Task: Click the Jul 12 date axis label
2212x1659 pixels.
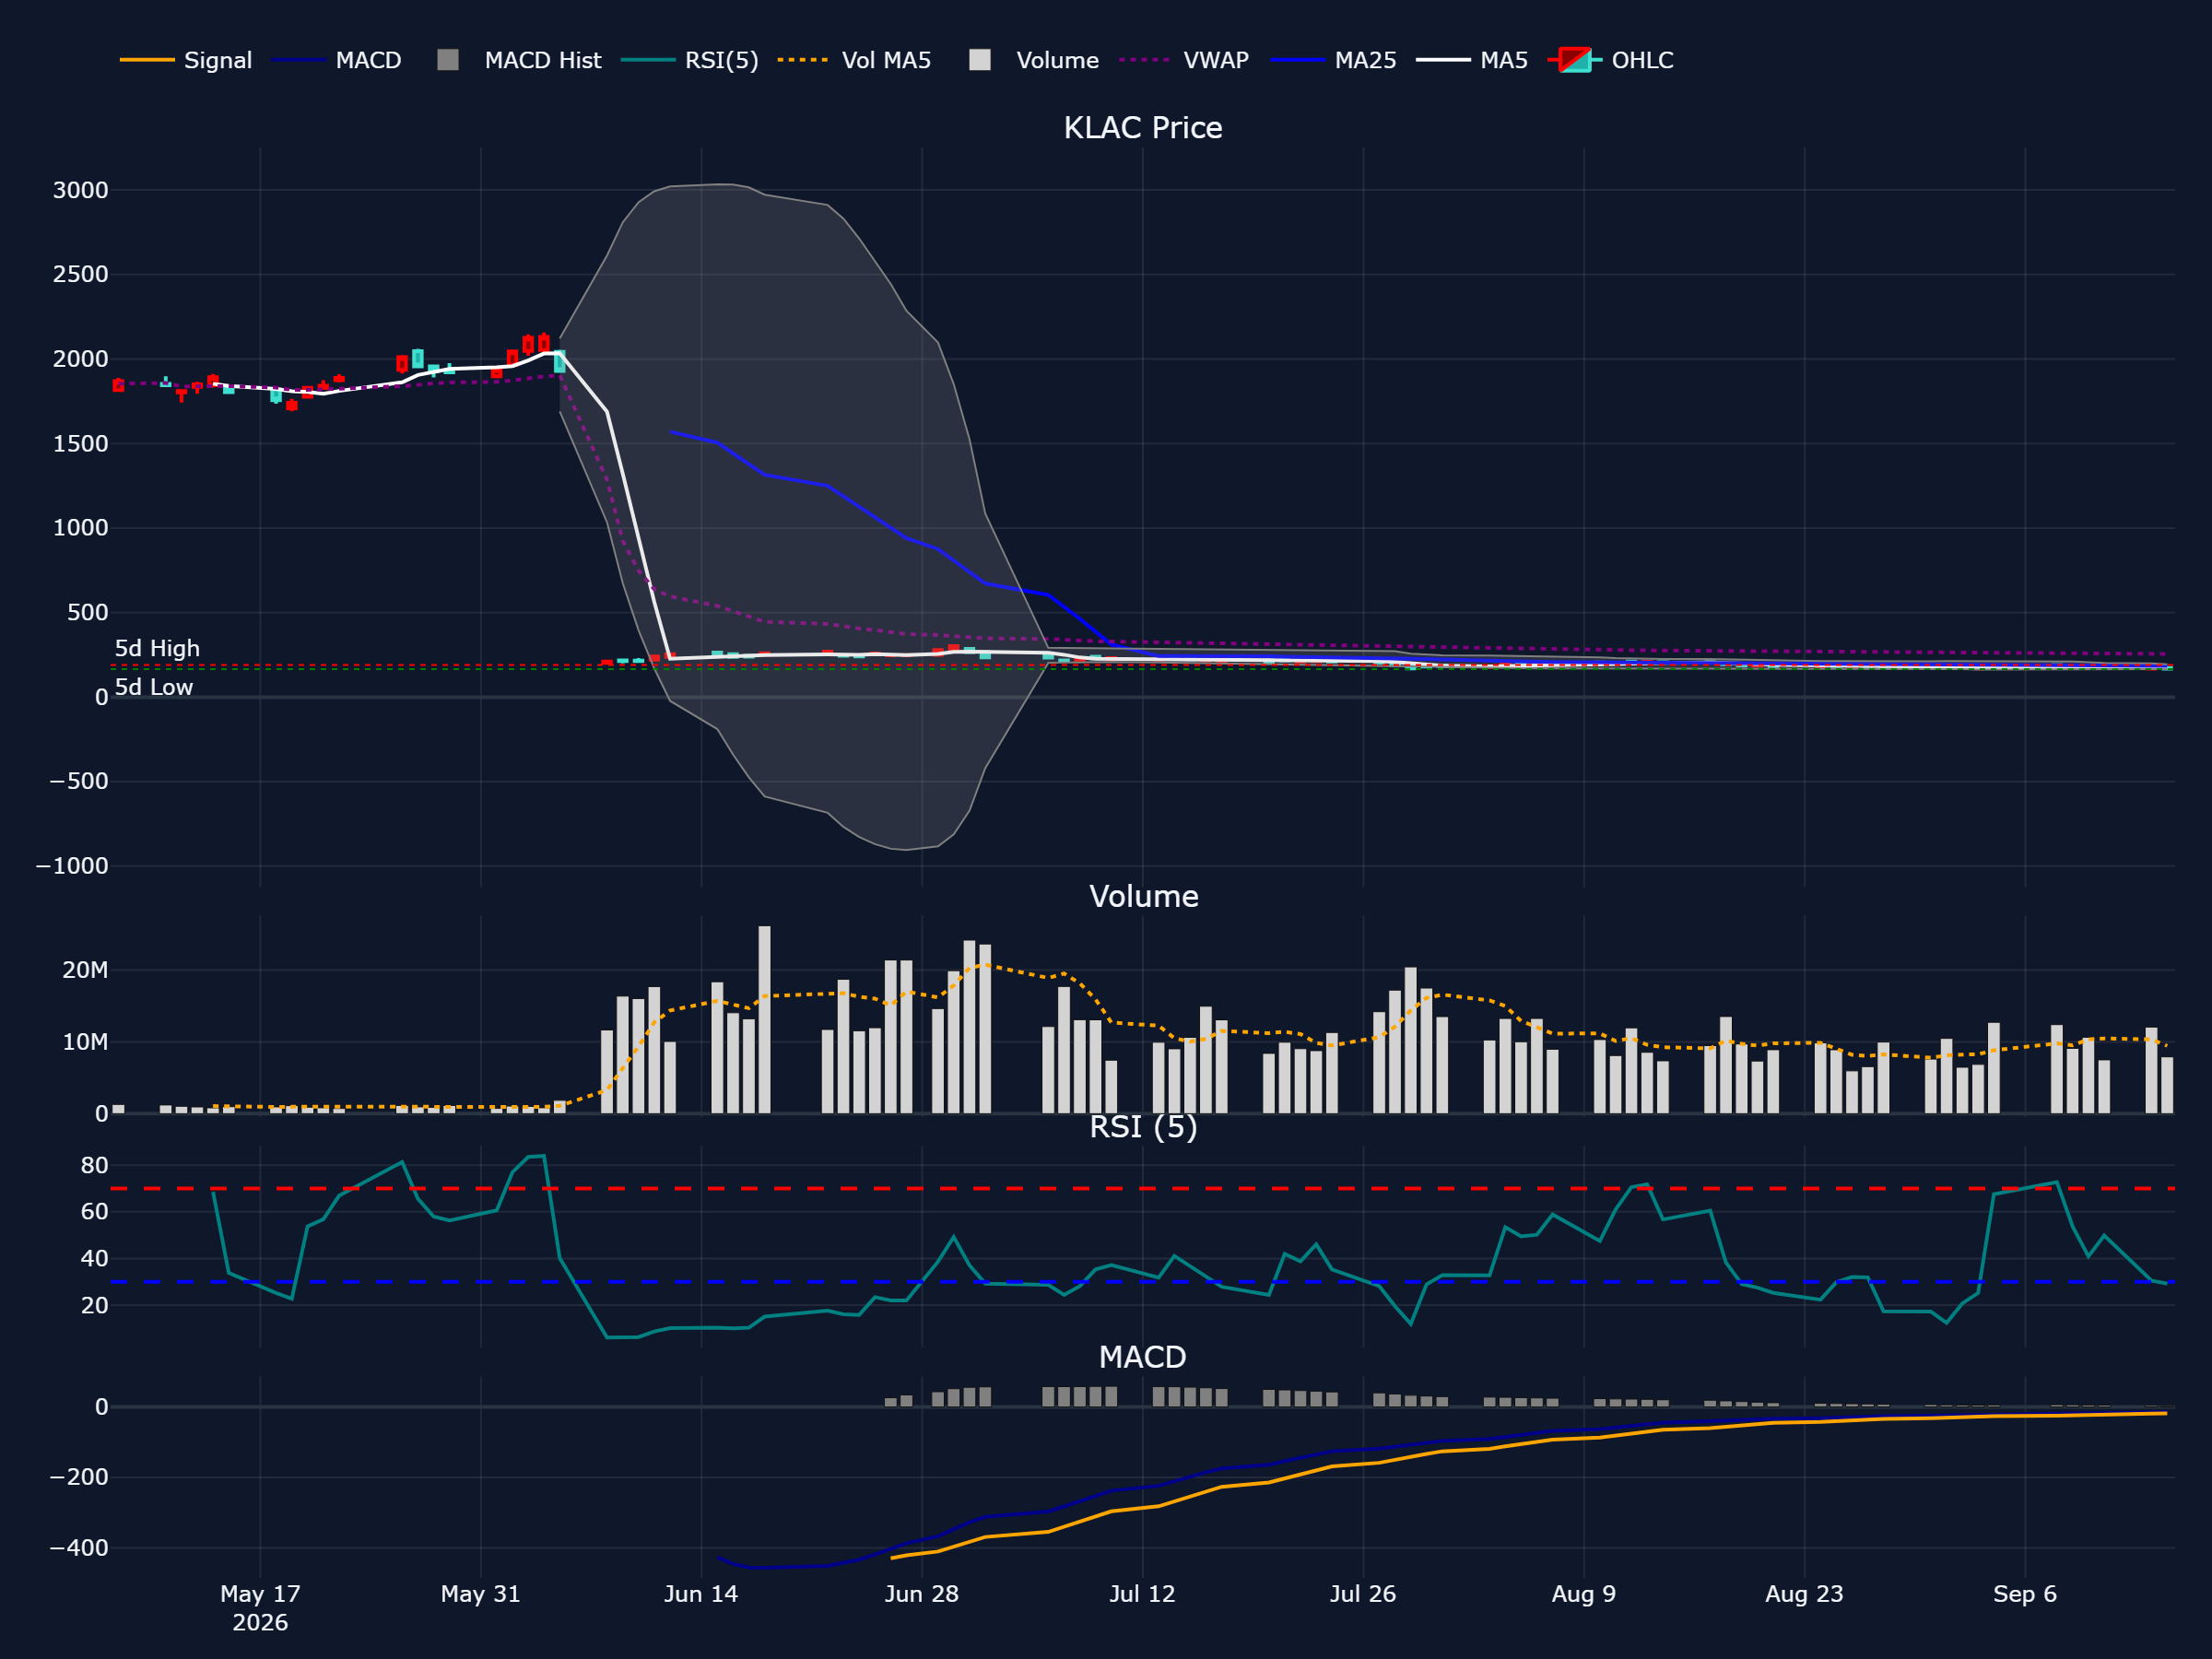Action: coord(1142,1594)
